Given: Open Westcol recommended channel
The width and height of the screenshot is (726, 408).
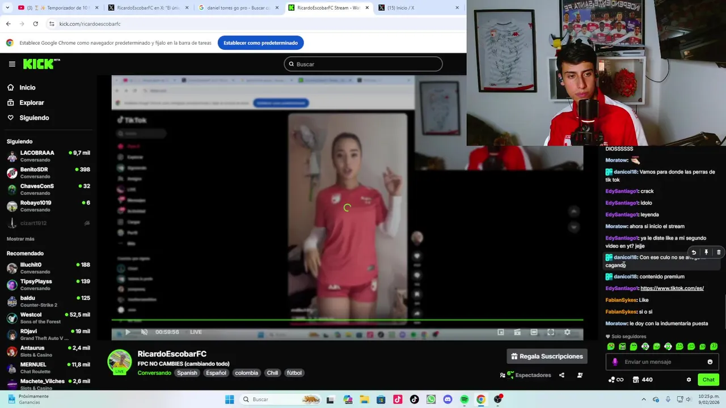Looking at the screenshot, I should [48, 318].
